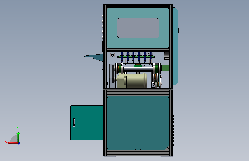This screenshot has height=161, width=249.
Task: Select the beige electric motor body
Action: [132, 80]
